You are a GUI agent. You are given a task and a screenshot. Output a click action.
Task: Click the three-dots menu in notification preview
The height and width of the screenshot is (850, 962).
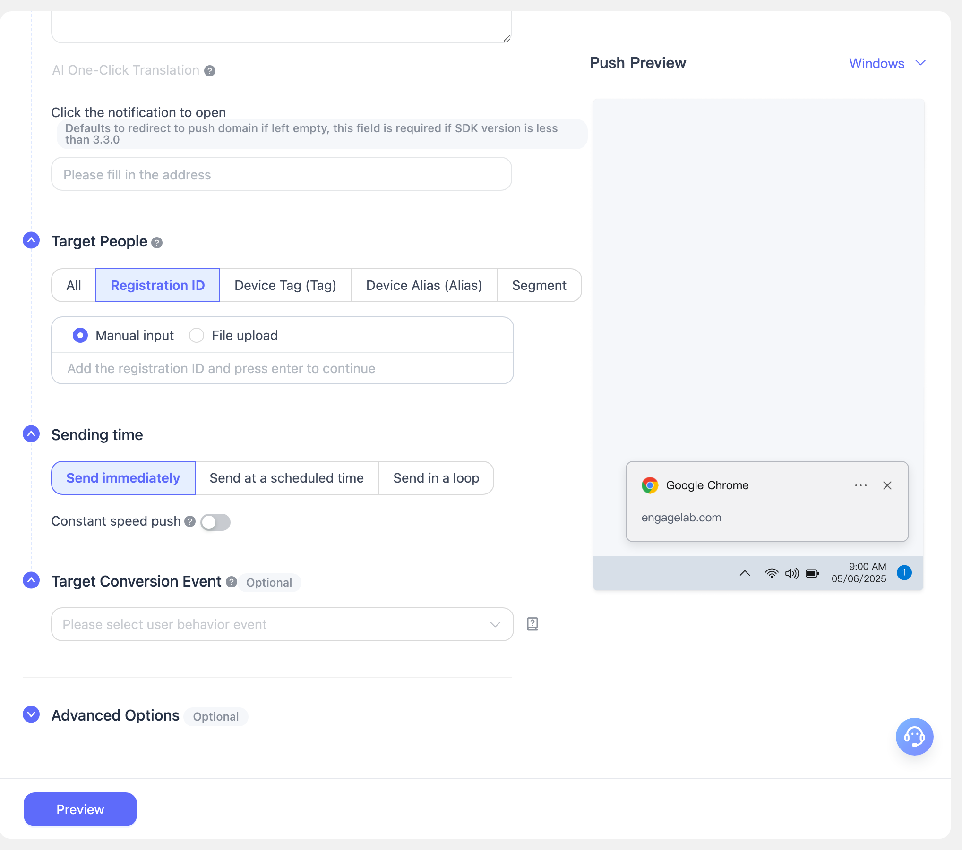tap(861, 485)
